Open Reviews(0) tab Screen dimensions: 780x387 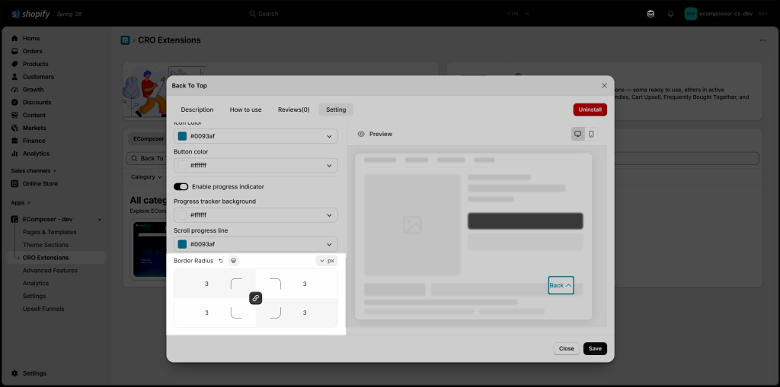tap(293, 109)
